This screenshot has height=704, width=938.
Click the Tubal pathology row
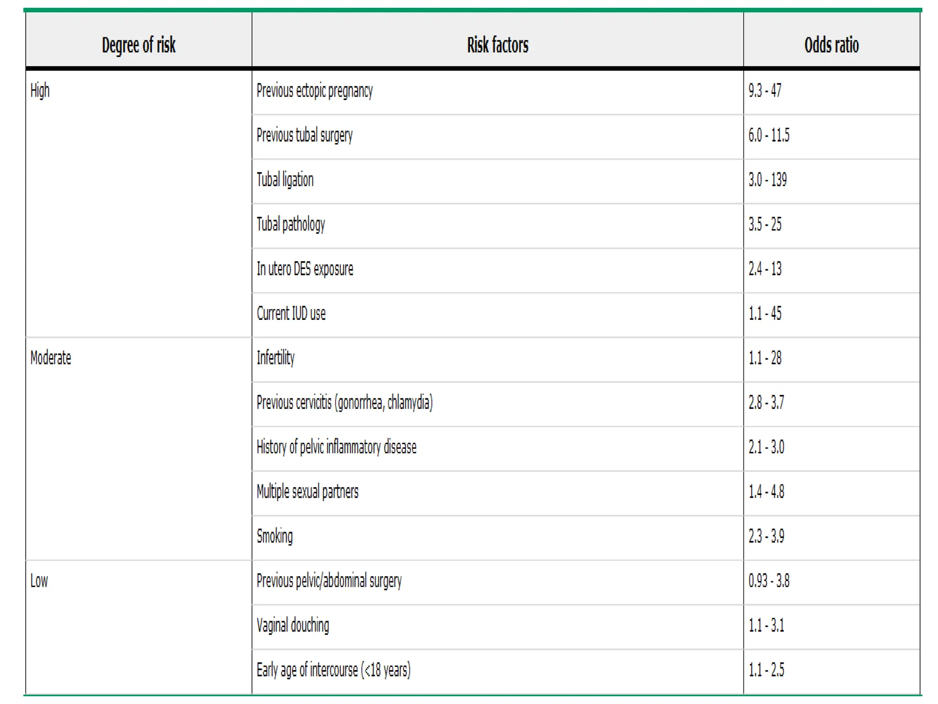tap(291, 224)
